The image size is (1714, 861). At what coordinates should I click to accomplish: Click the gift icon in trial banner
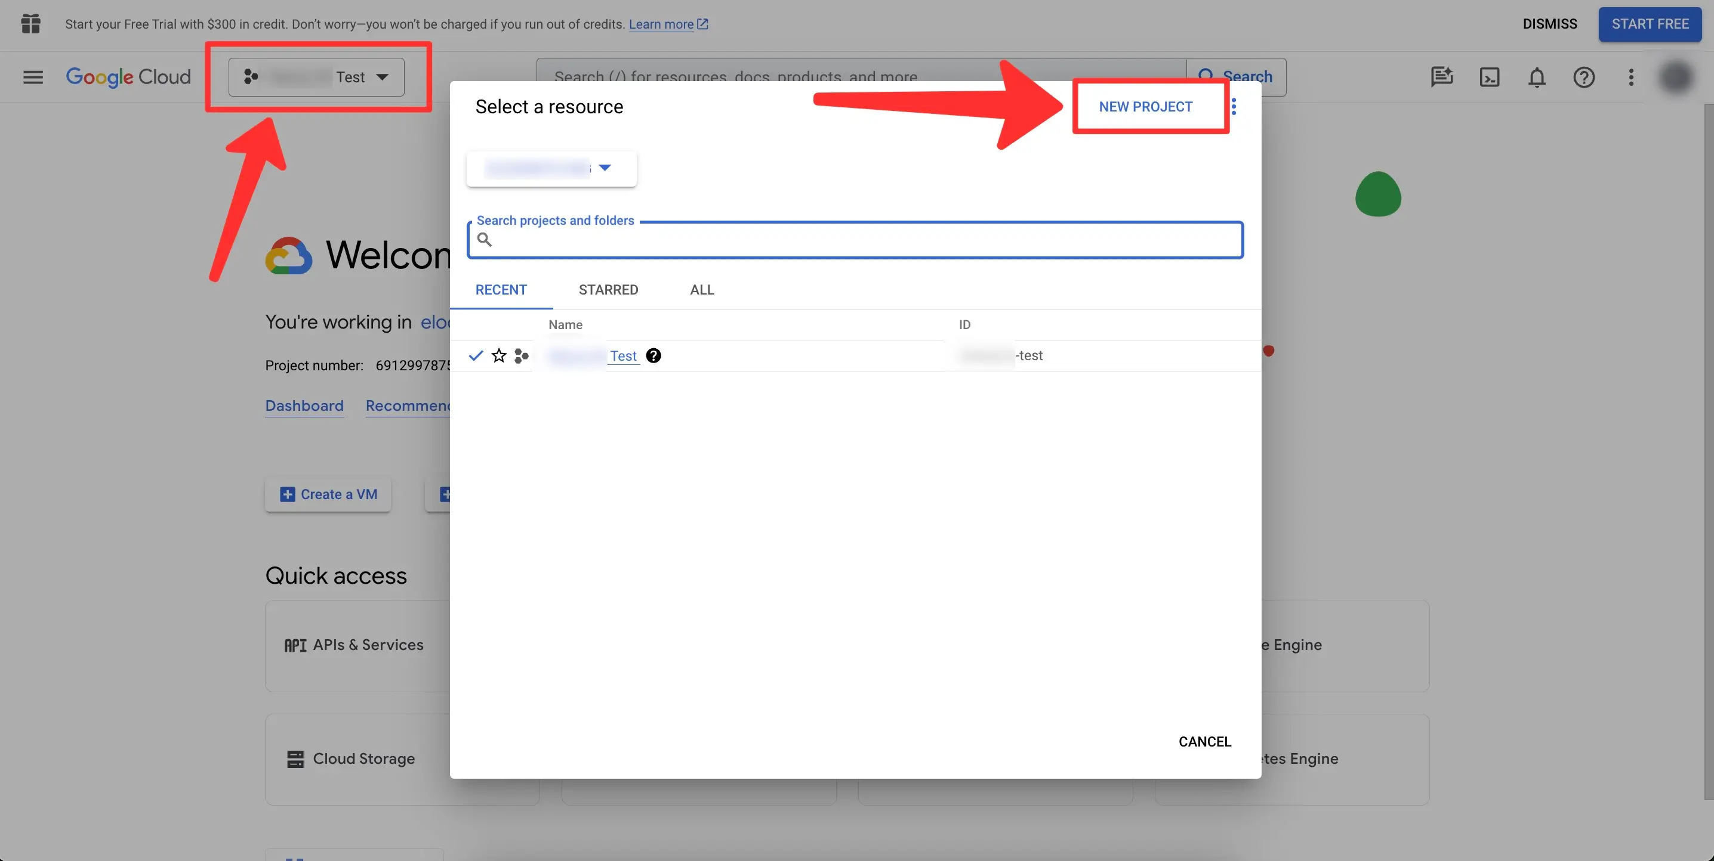(x=30, y=24)
